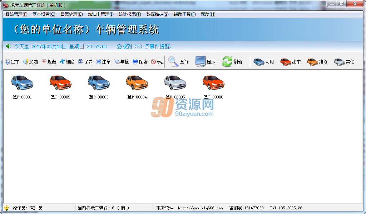Minimize the 求索车辆管理系统 window
Viewport: 366px width, 214px height.
click(x=332, y=4)
